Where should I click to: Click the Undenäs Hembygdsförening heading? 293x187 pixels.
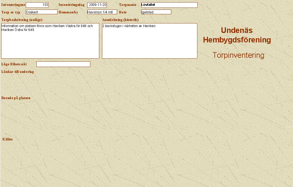tap(237, 35)
